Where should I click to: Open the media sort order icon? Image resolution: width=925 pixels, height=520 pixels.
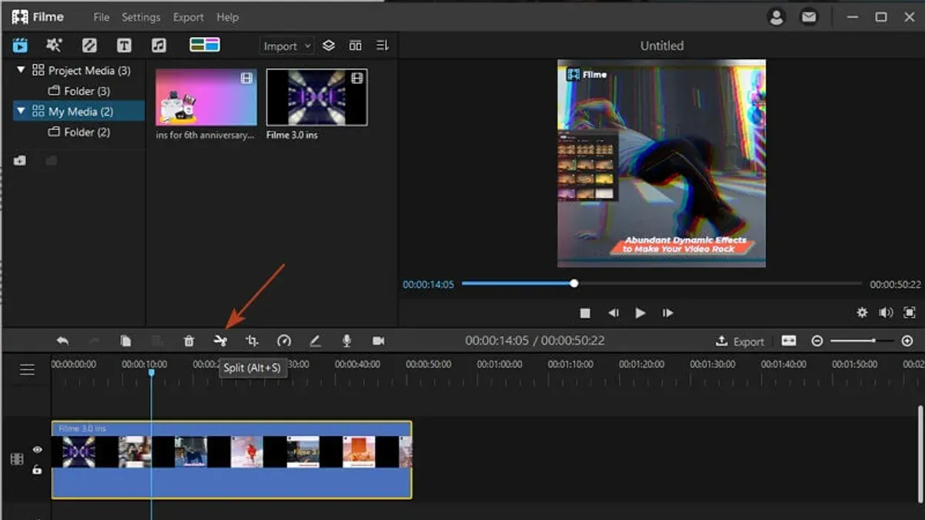(x=382, y=45)
